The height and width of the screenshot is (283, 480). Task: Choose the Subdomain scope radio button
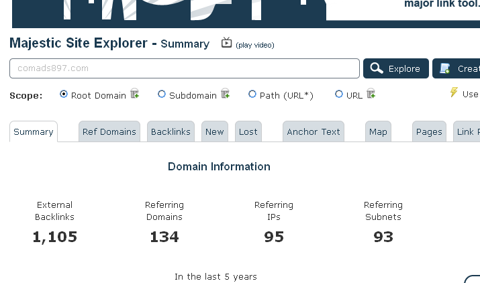pyautogui.click(x=162, y=95)
